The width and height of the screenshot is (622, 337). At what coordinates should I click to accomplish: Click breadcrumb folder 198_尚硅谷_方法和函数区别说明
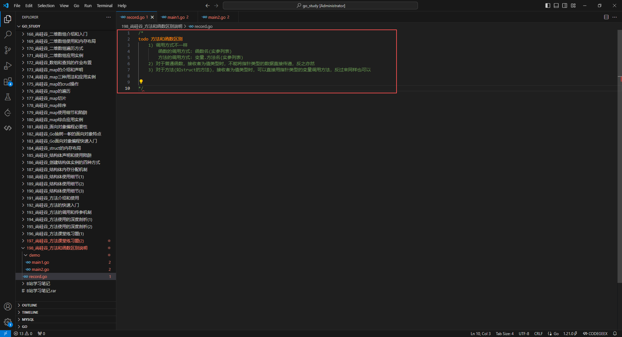[152, 26]
